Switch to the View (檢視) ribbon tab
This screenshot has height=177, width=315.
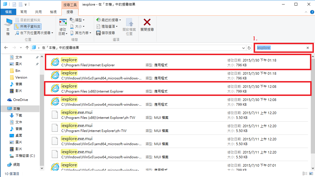tap(53, 12)
